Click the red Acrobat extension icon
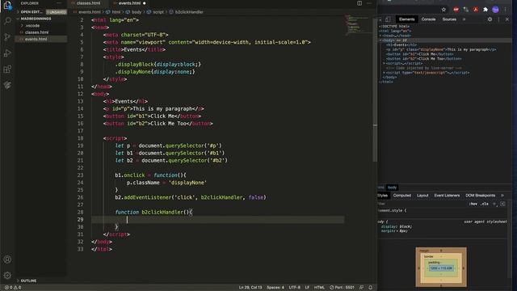Viewport: 517px width, 291px height. [x=476, y=10]
